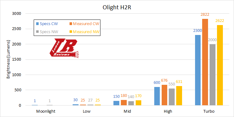Click the "631" data label
The width and height of the screenshot is (234, 117).
click(x=179, y=82)
